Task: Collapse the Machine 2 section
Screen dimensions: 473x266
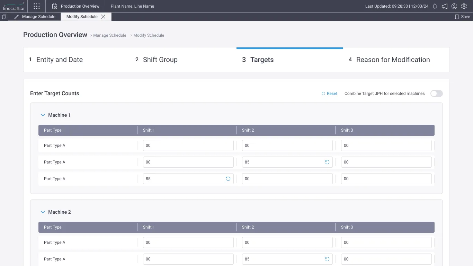Action: coord(43,212)
